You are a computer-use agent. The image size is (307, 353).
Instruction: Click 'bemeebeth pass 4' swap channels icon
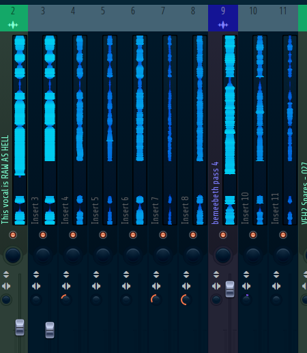(x=216, y=286)
